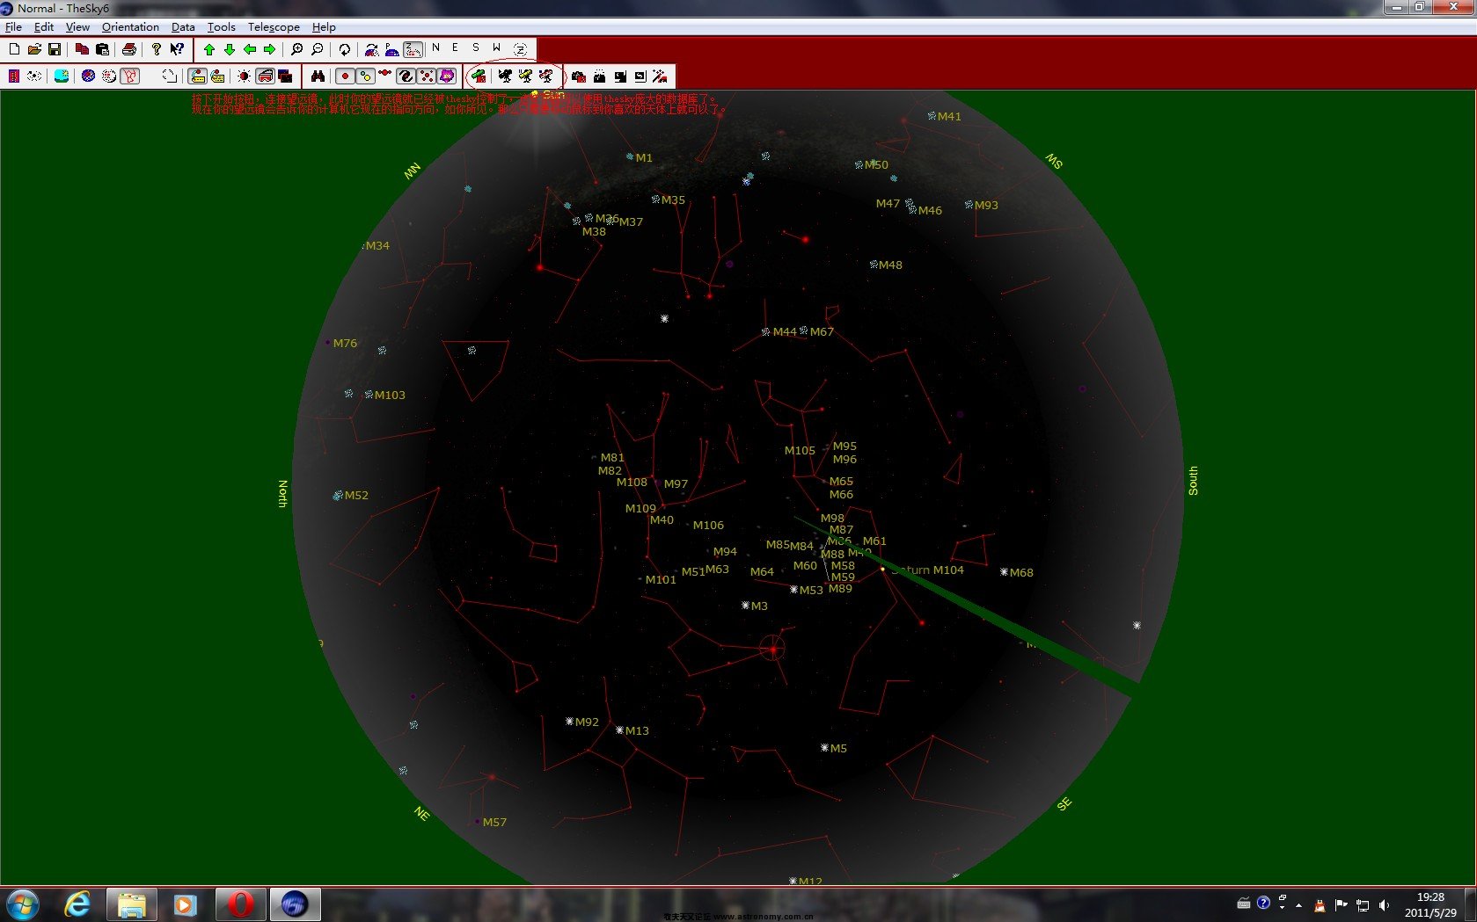Zoom in on the sky chart
Image resolution: width=1477 pixels, height=922 pixels.
click(x=297, y=50)
